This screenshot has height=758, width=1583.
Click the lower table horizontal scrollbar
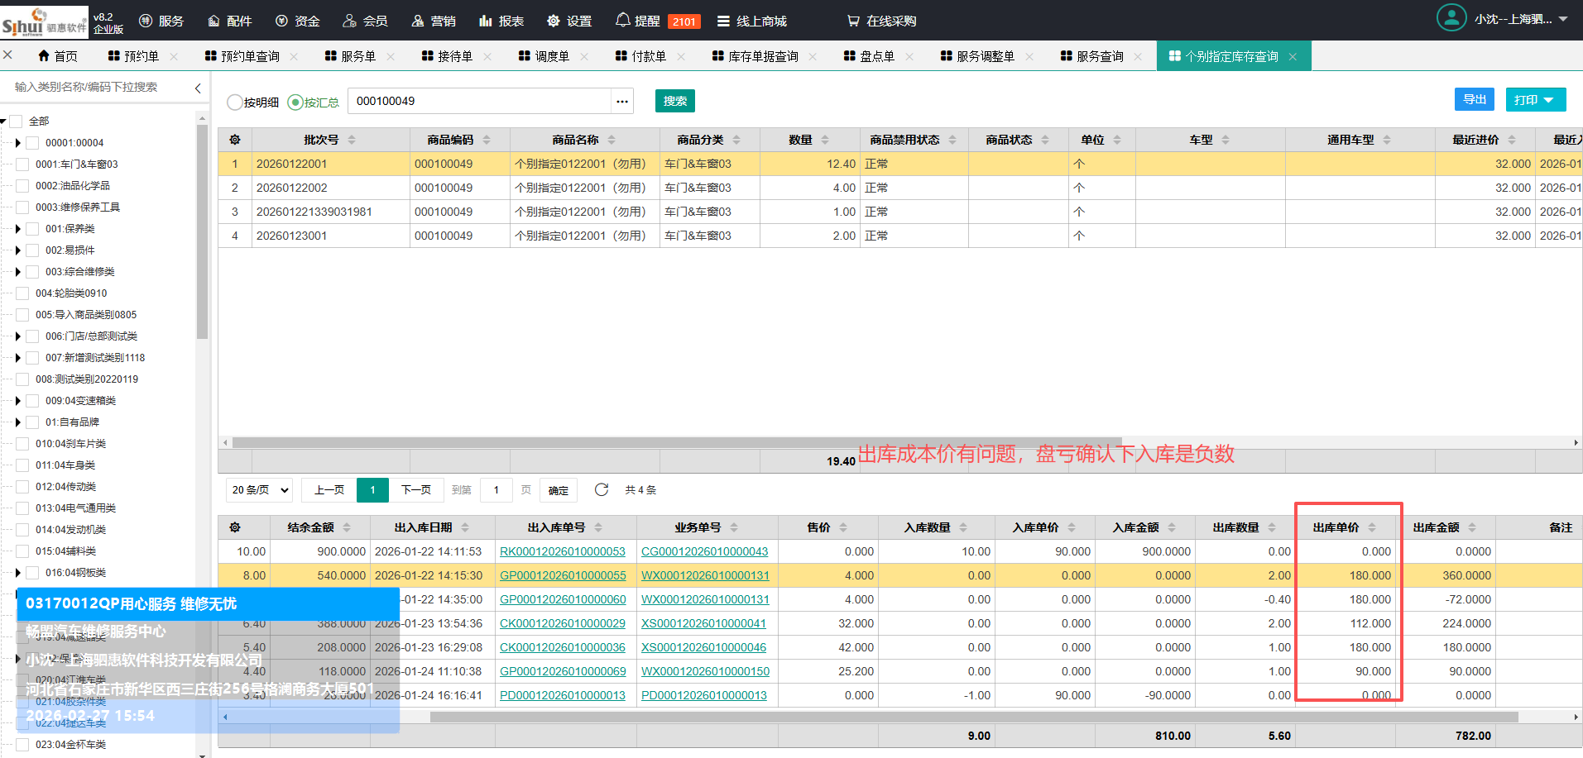(x=973, y=717)
